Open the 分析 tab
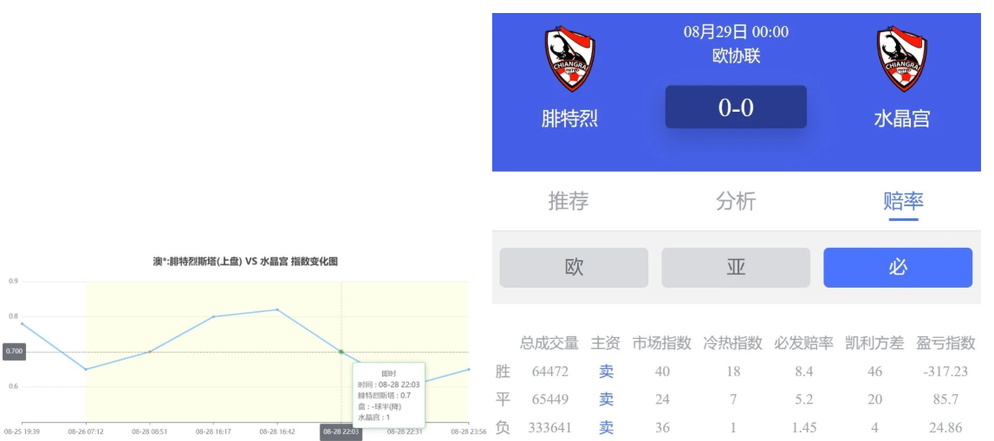Viewport: 994px width, 441px height. click(x=736, y=201)
